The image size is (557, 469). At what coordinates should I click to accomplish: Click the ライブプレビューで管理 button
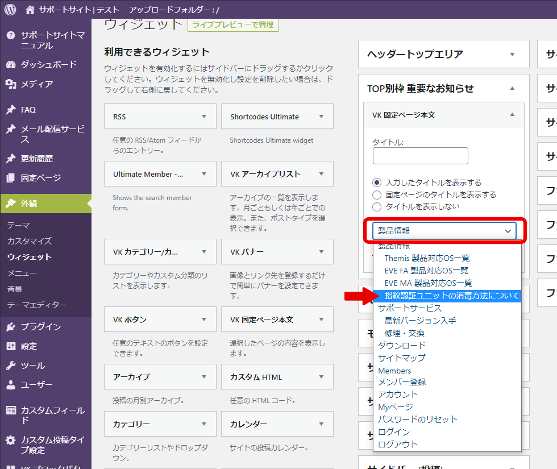(x=233, y=24)
